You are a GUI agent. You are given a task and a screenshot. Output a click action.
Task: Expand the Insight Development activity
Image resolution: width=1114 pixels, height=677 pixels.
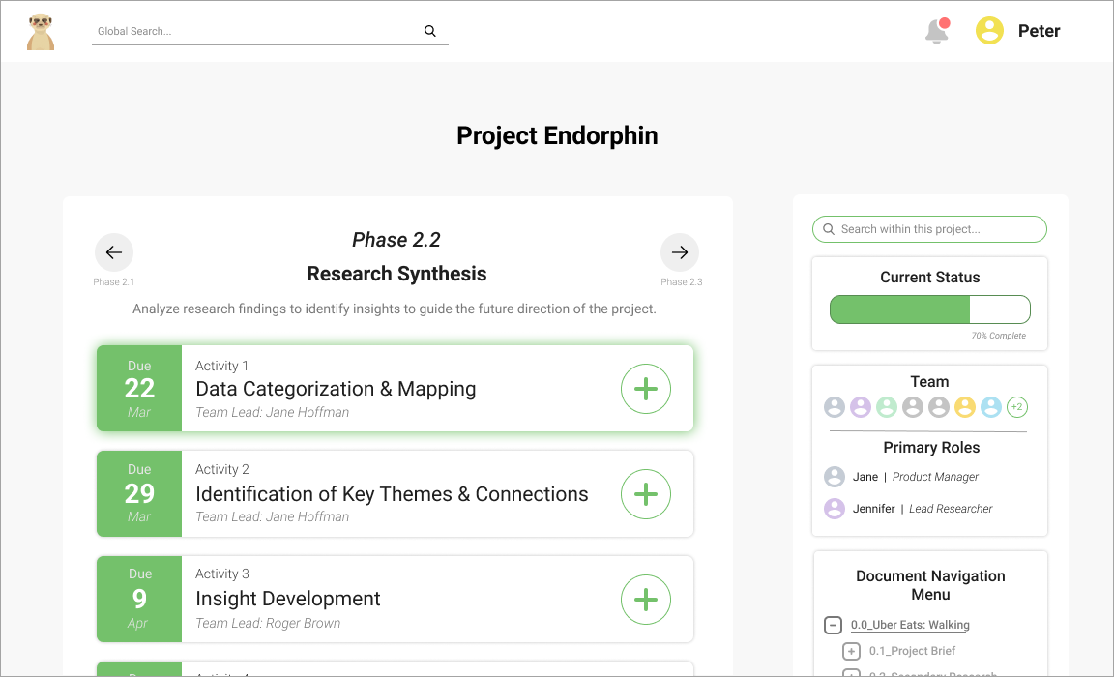[645, 600]
